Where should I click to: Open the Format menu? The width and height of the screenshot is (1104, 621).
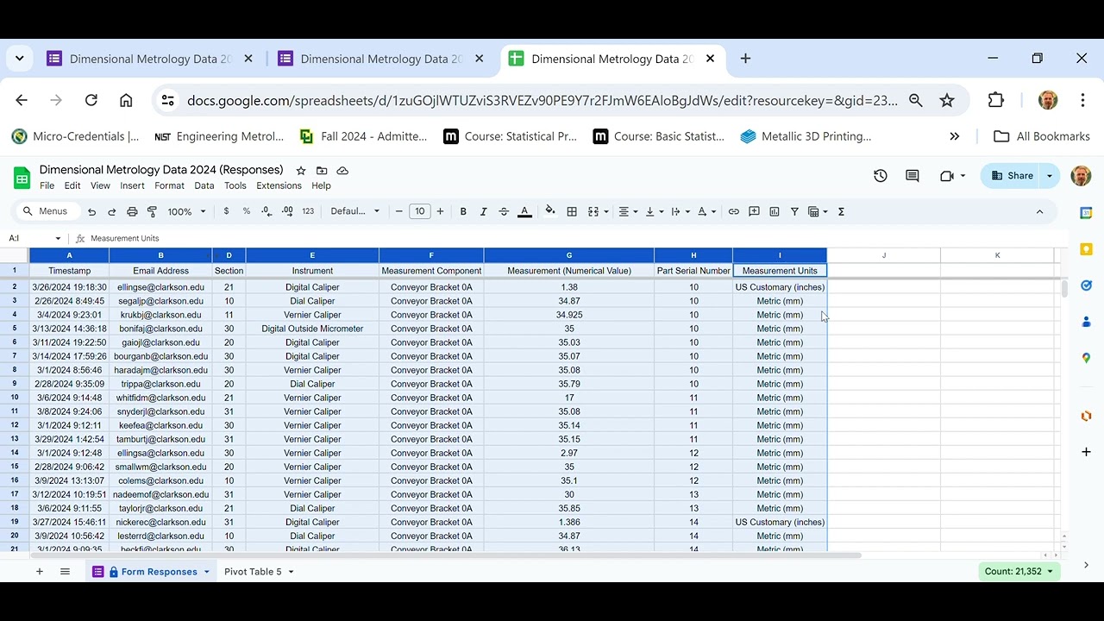pos(169,185)
